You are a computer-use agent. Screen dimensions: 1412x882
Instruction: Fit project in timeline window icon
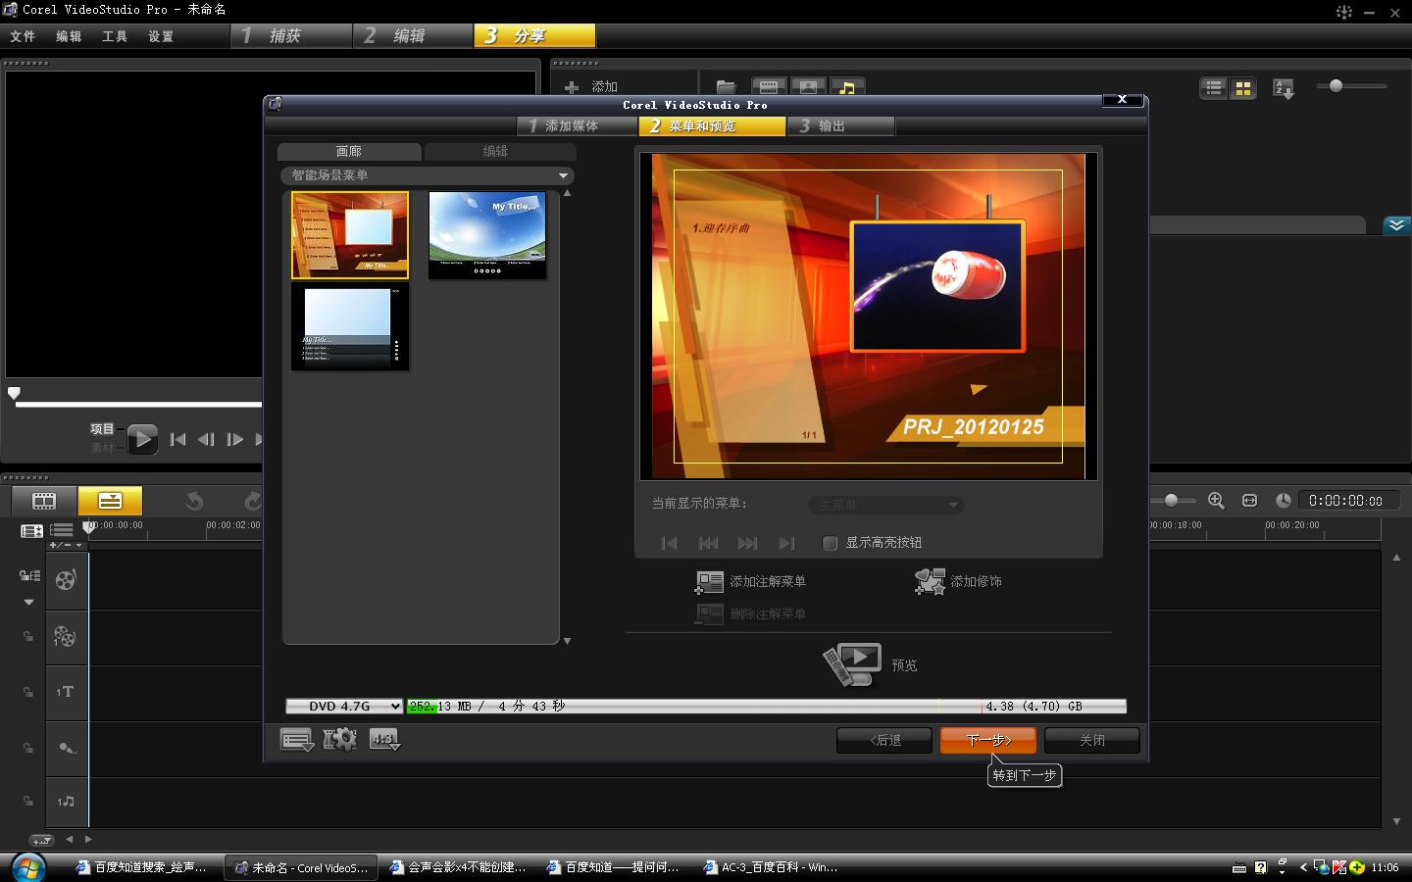coord(1249,501)
